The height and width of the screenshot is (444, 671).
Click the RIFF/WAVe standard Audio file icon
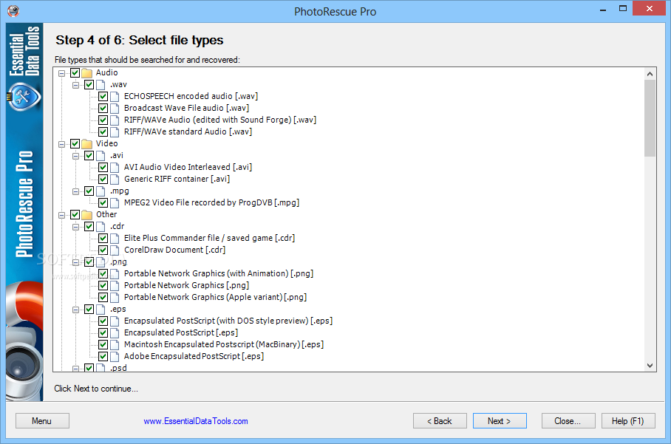(x=115, y=132)
